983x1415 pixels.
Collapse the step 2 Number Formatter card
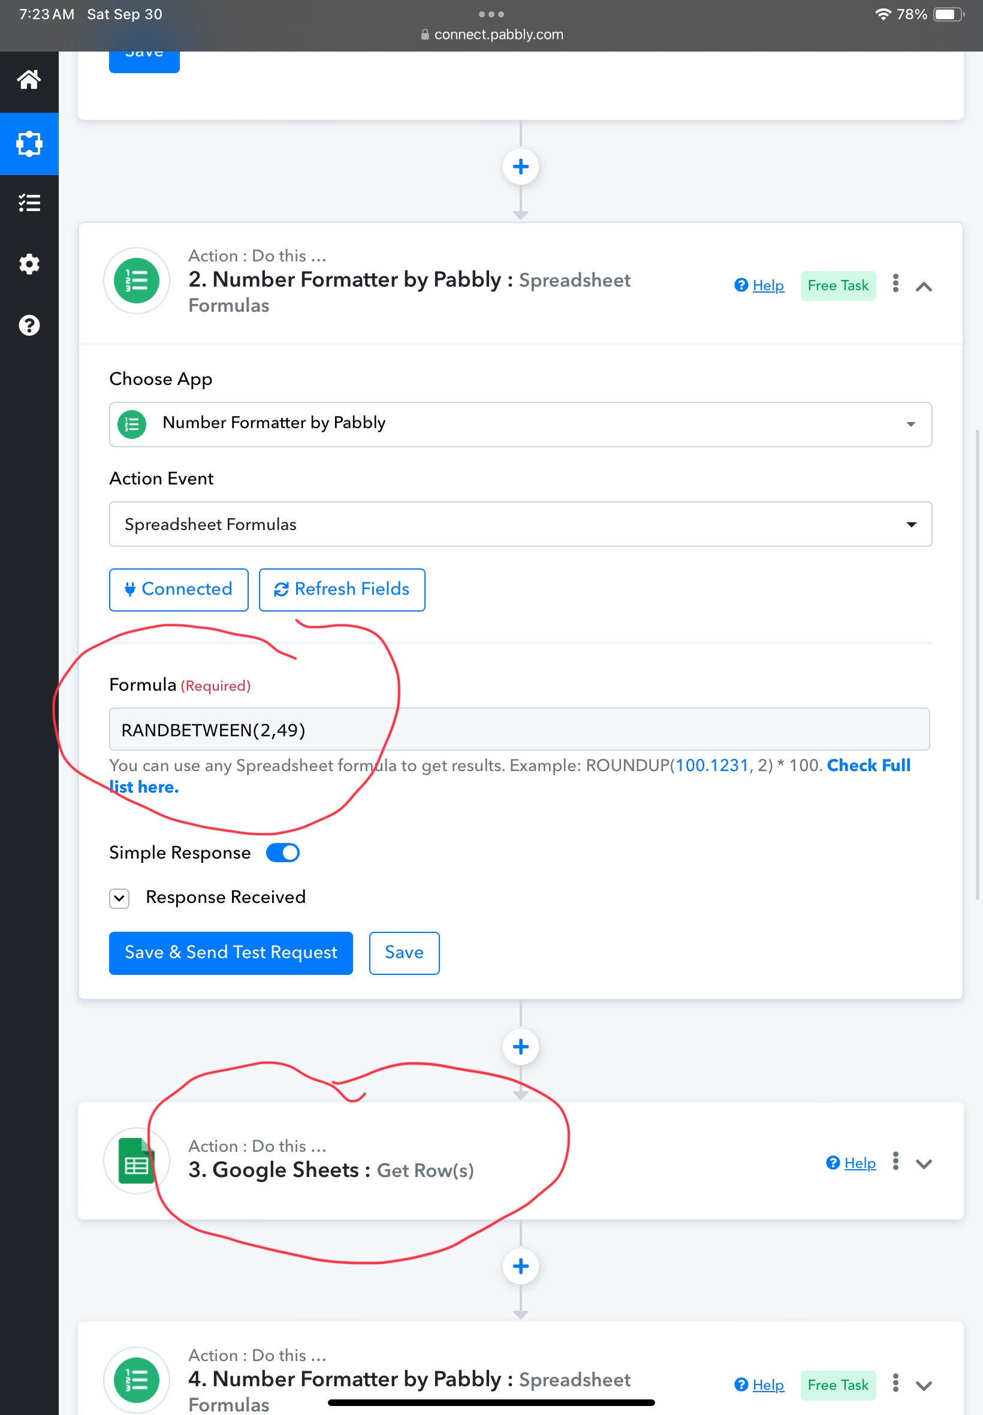923,287
